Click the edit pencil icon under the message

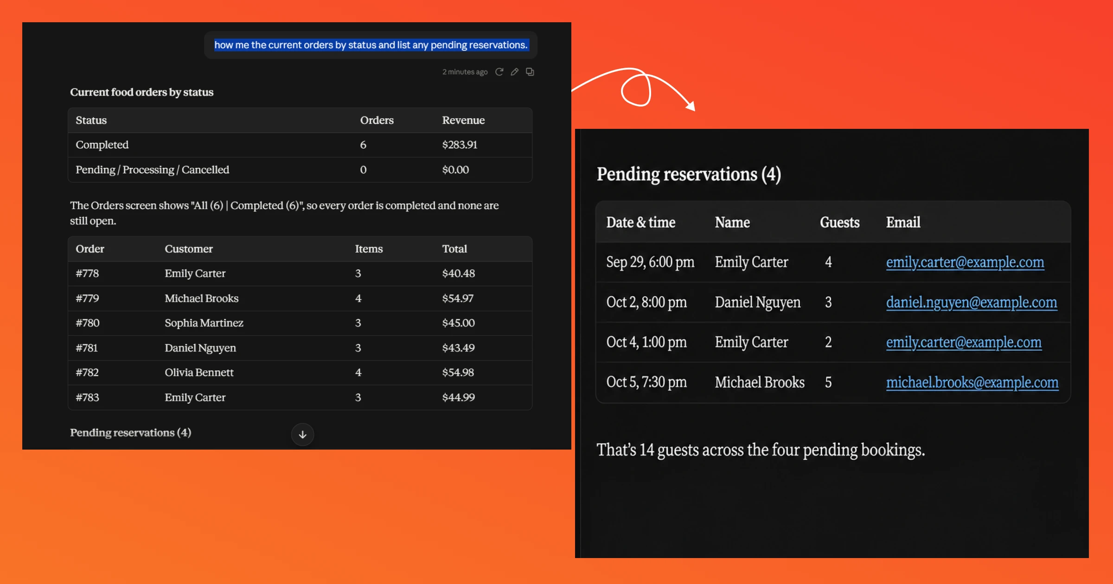(x=514, y=72)
